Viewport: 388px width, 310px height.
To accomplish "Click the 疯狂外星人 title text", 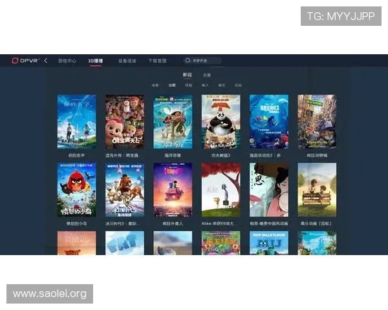I will pyautogui.click(x=173, y=223).
